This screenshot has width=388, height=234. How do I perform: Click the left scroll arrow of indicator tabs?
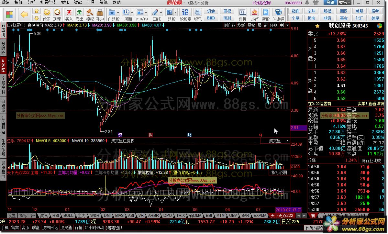coord(298,216)
